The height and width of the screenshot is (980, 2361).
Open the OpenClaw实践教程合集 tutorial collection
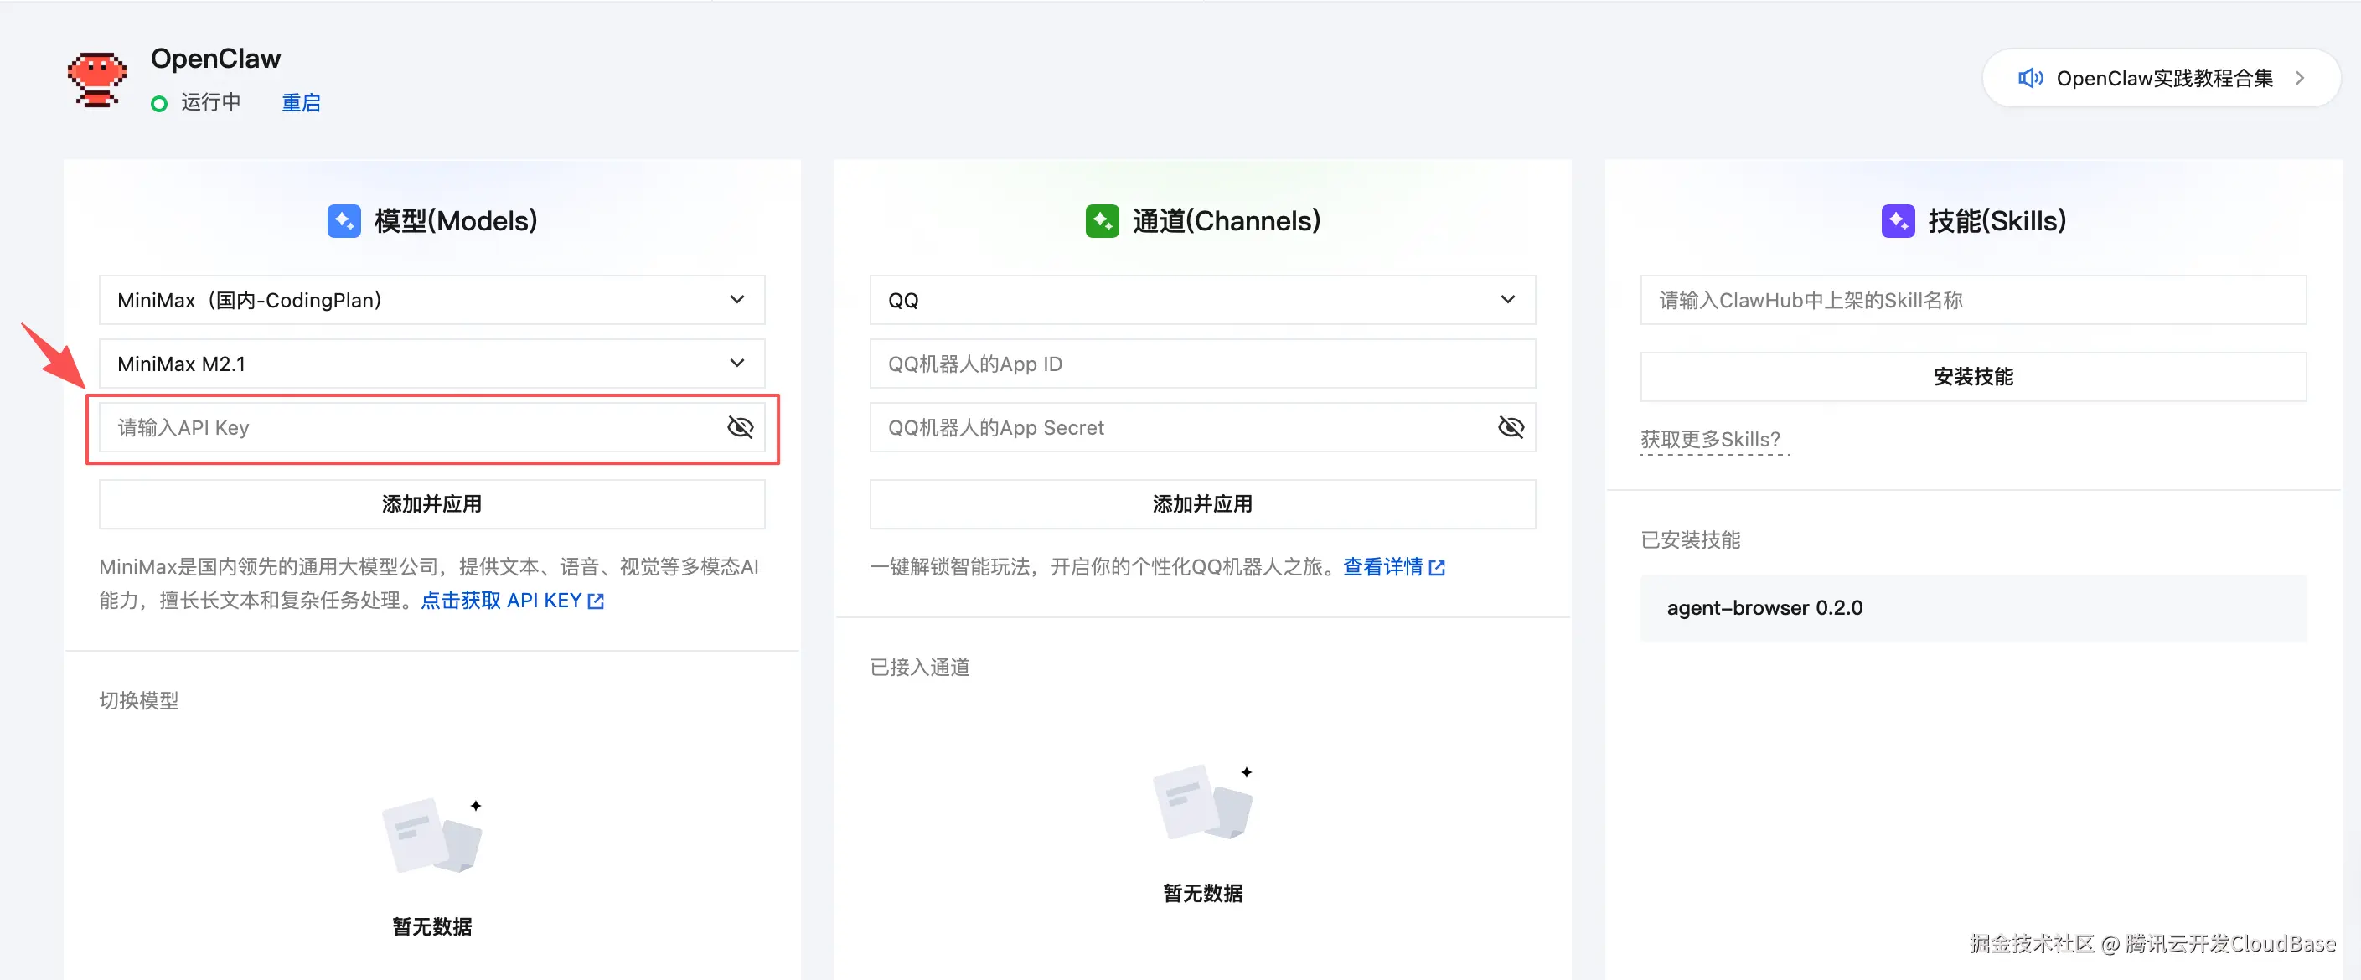[2163, 78]
